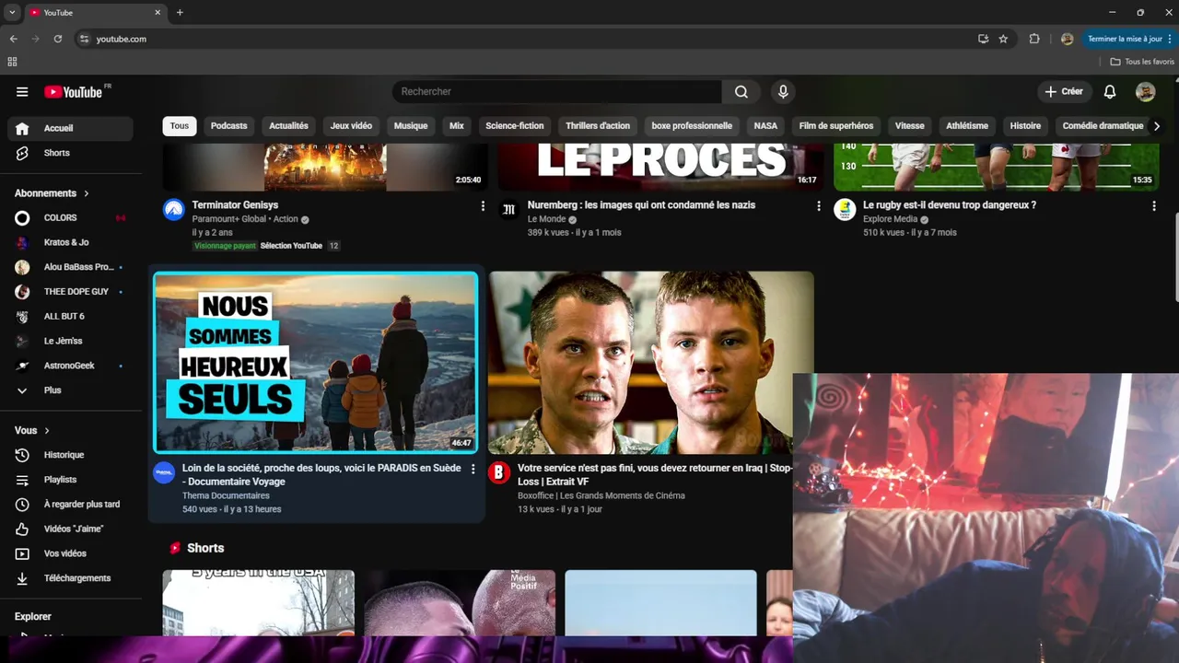
Task: Open Terminator Genisys video title
Action: point(235,205)
